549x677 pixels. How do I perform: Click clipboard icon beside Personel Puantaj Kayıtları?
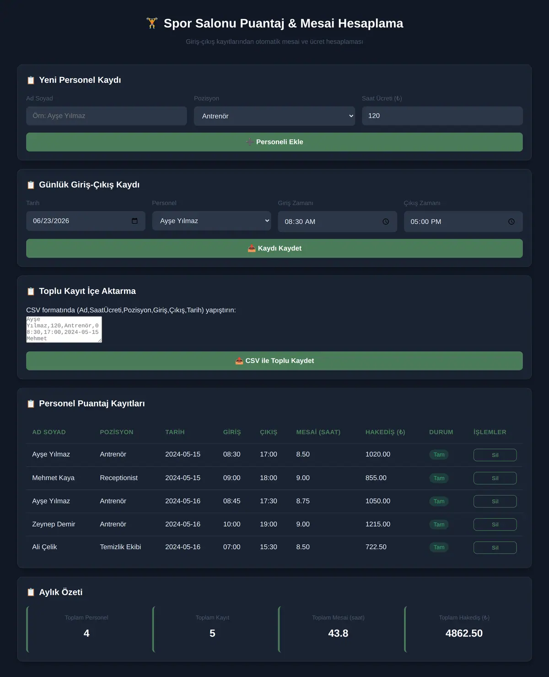point(31,404)
